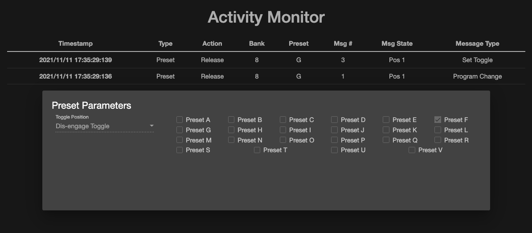This screenshot has width=532, height=233.
Task: Uncheck the Preset F checkbox
Action: [x=438, y=120]
